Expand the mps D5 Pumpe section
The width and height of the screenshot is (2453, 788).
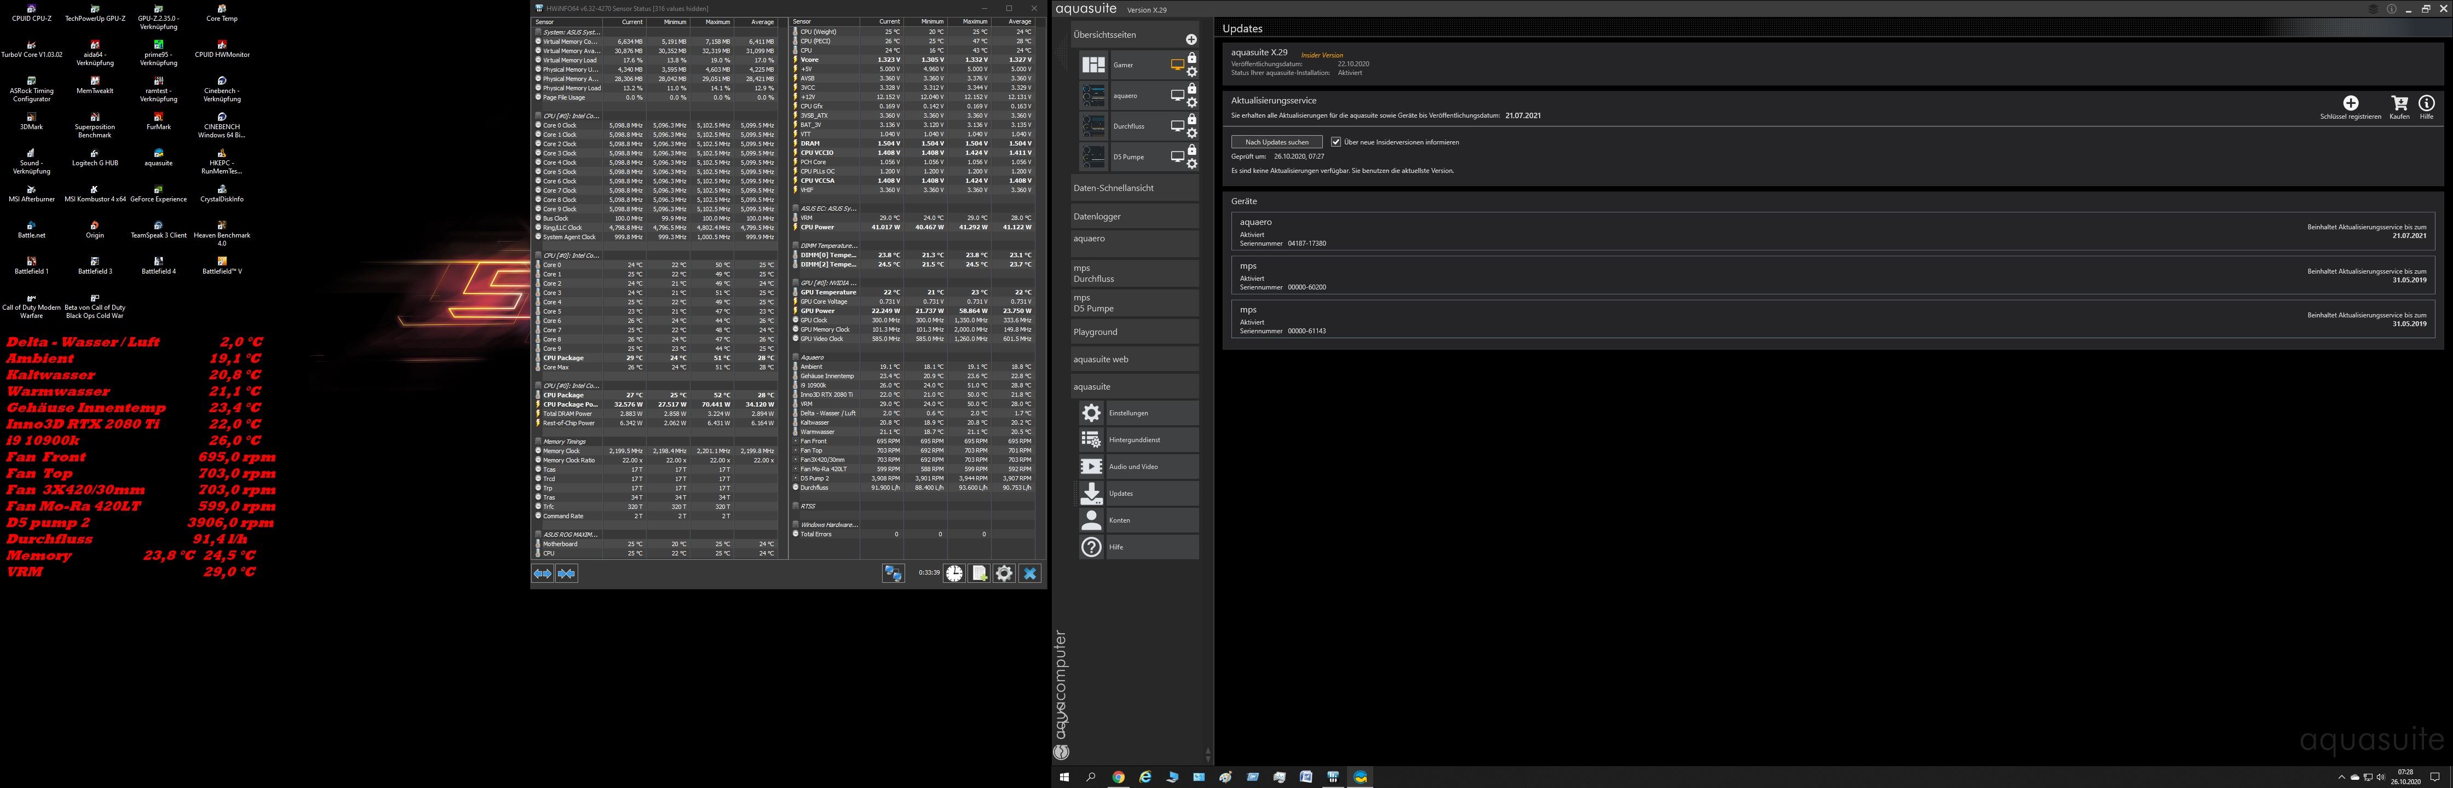1134,303
